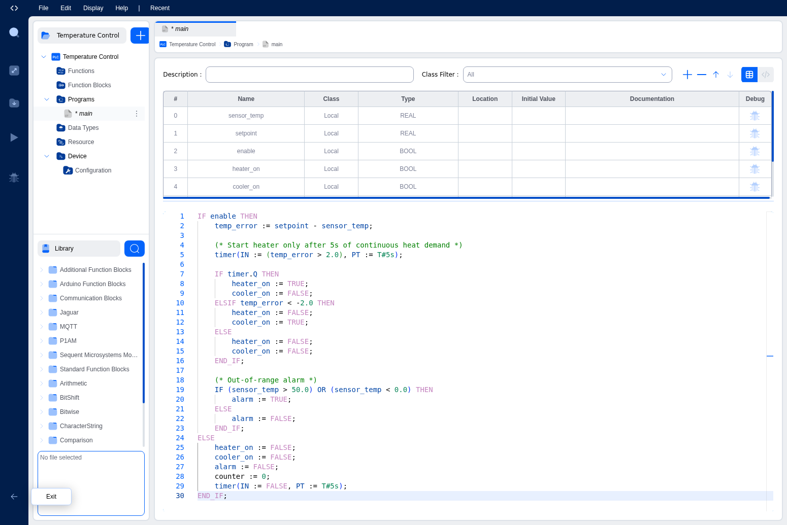Click the Description input field

click(x=310, y=75)
